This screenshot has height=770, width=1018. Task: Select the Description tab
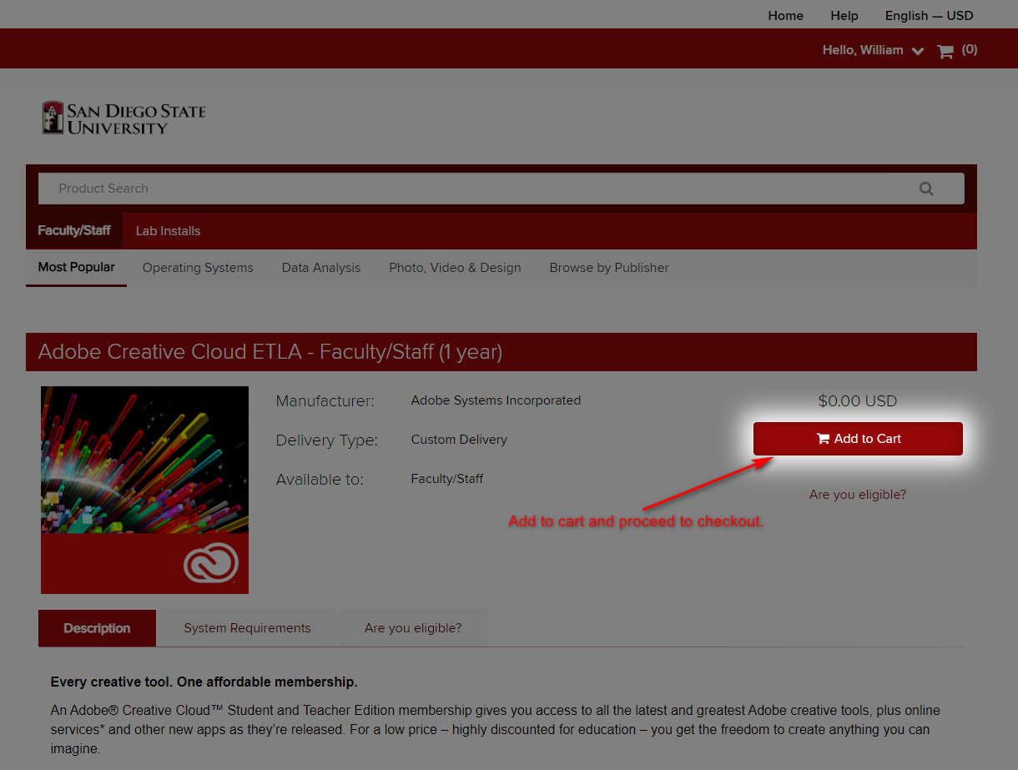point(97,628)
